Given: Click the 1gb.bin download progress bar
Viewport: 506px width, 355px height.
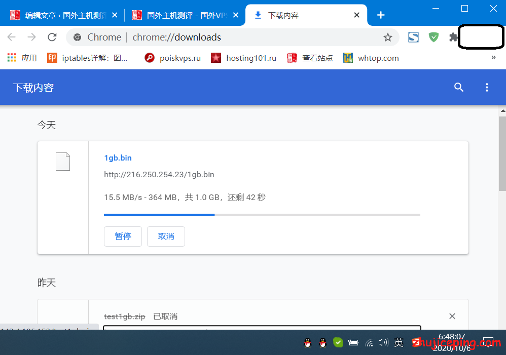Looking at the screenshot, I should pos(262,215).
